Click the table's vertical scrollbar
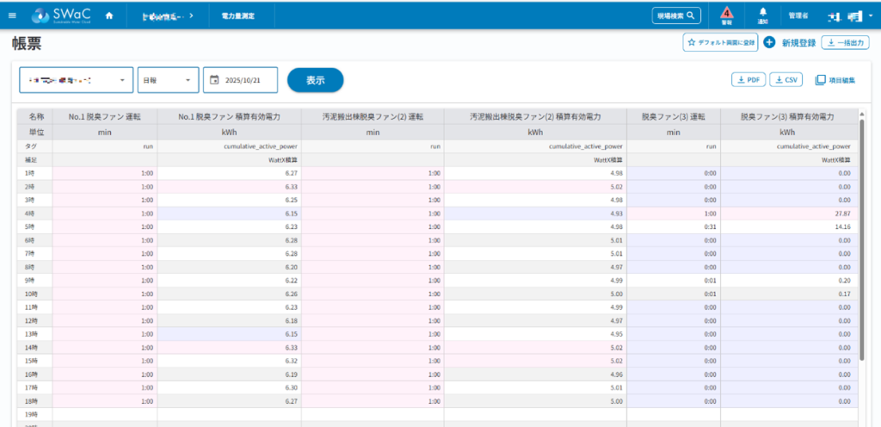Image resolution: width=881 pixels, height=427 pixels. 861,232
